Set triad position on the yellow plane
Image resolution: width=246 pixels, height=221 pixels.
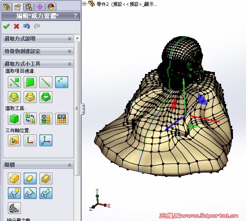pyautogui.click(x=14, y=140)
